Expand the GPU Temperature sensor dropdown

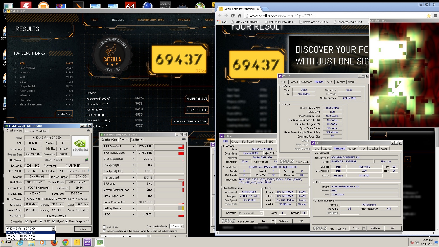pyautogui.click(x=133, y=159)
